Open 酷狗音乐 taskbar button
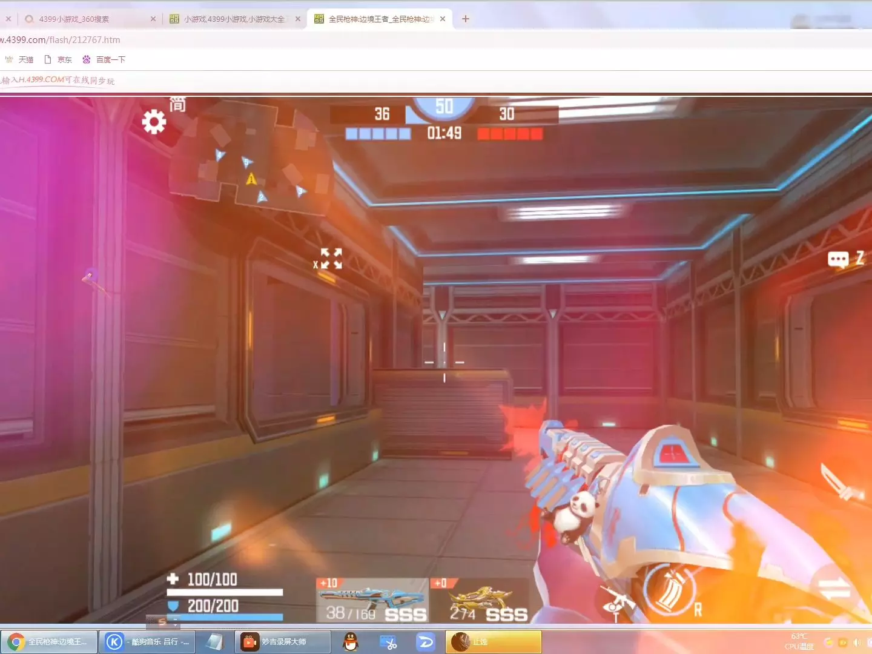872x654 pixels. [x=147, y=642]
